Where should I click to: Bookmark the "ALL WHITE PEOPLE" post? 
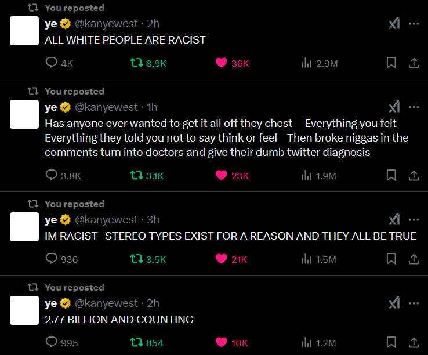pyautogui.click(x=391, y=63)
